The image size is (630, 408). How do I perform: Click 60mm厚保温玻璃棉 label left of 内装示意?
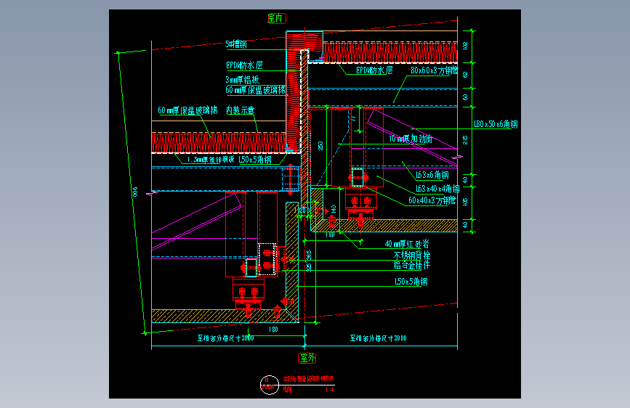[187, 110]
